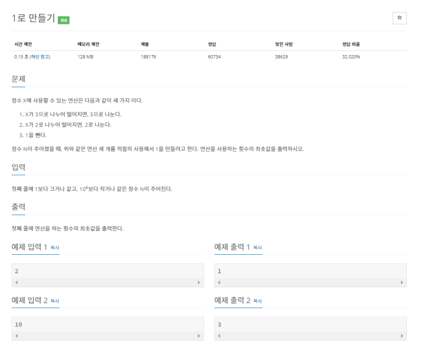Image resolution: width=421 pixels, height=349 pixels.
Task: Click the 맞힌 사람 column header
Action: [x=284, y=44]
